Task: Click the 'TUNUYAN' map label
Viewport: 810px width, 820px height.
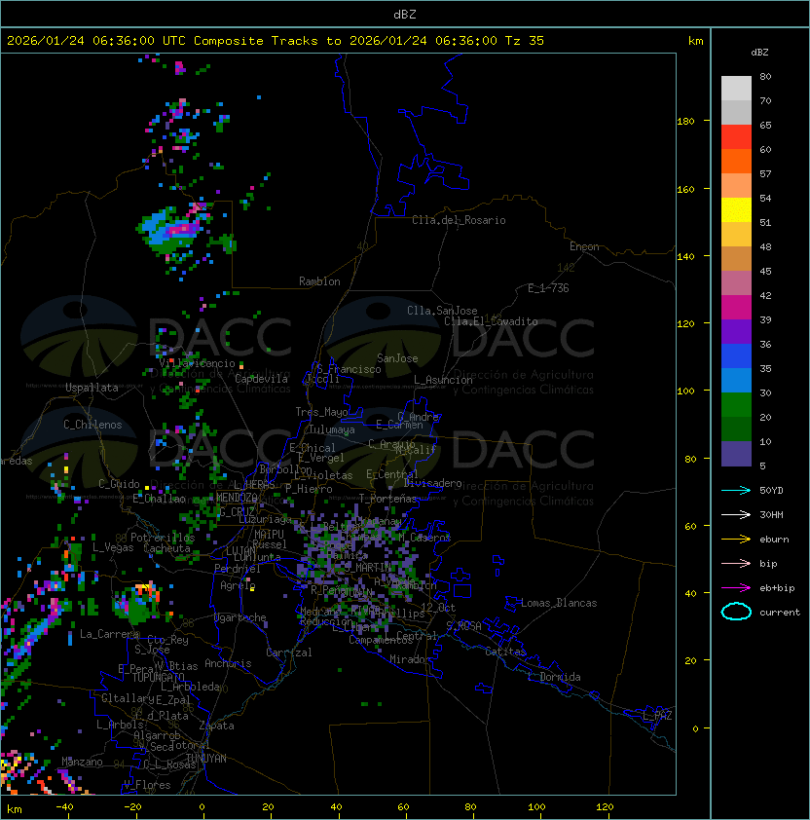Action: [206, 759]
